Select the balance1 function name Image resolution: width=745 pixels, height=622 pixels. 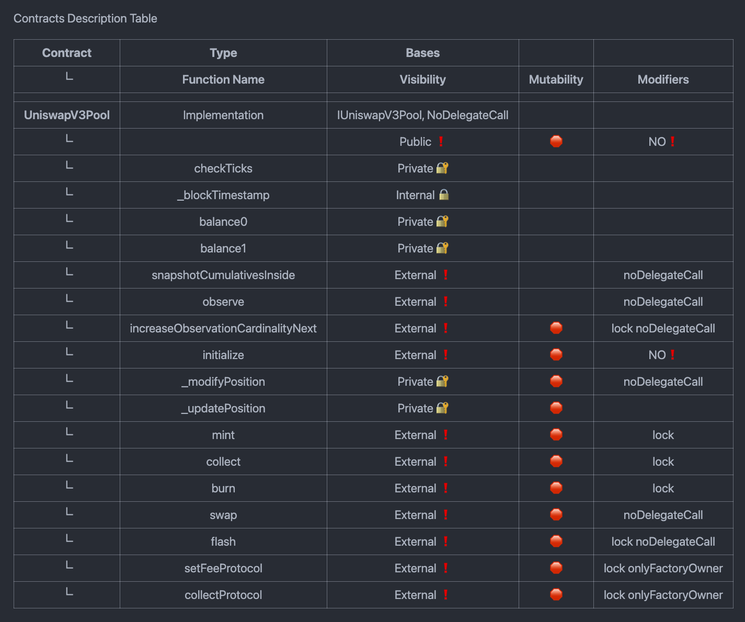click(223, 248)
